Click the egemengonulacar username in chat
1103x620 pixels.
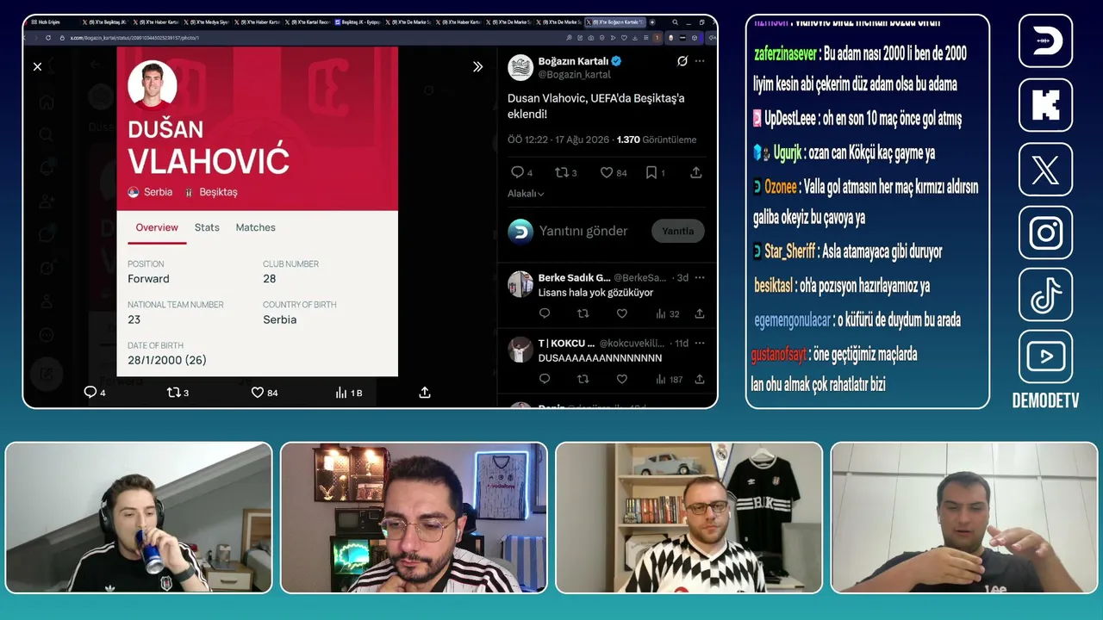click(792, 320)
